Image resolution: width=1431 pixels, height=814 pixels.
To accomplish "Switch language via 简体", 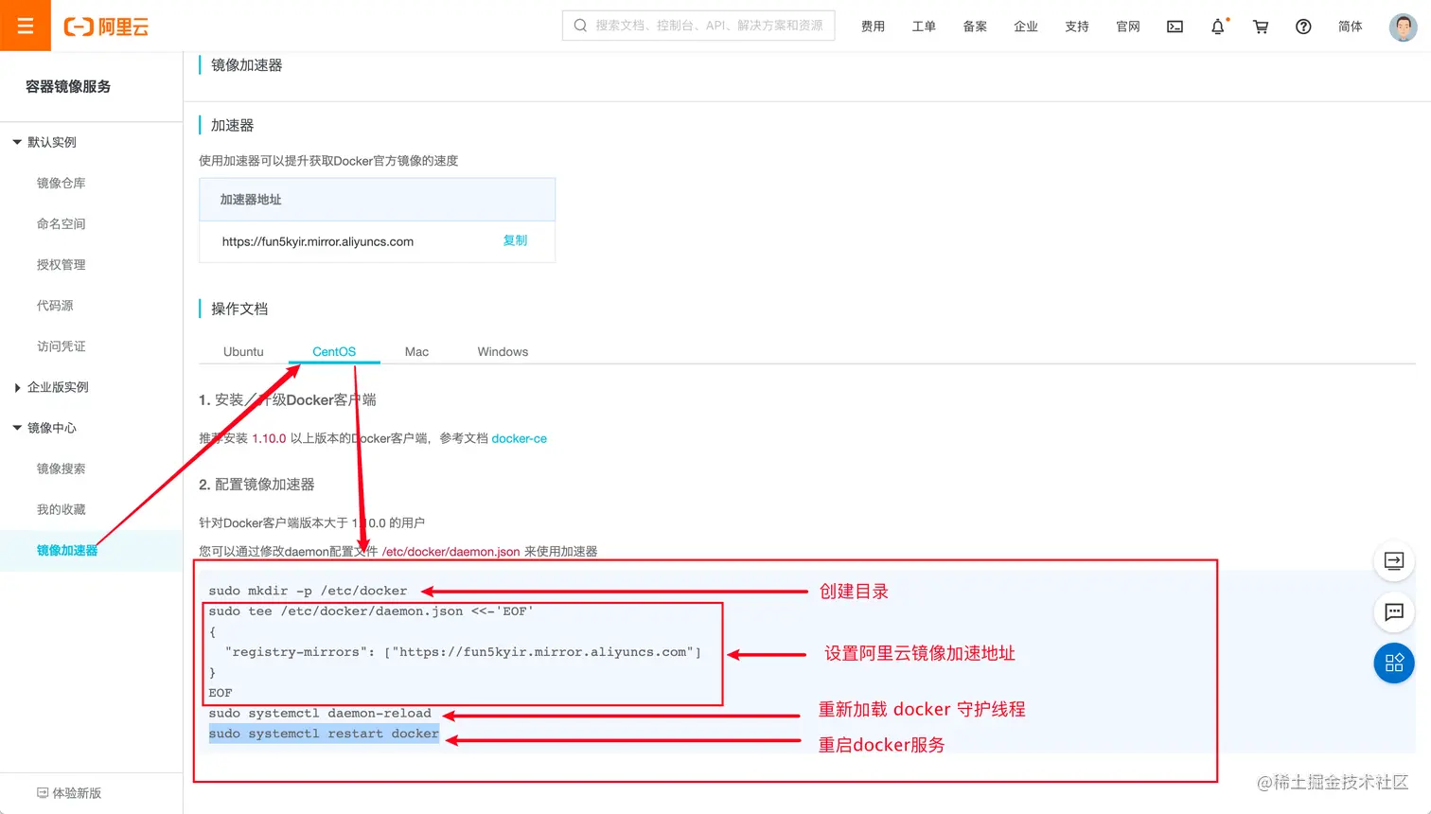I will click(1351, 27).
